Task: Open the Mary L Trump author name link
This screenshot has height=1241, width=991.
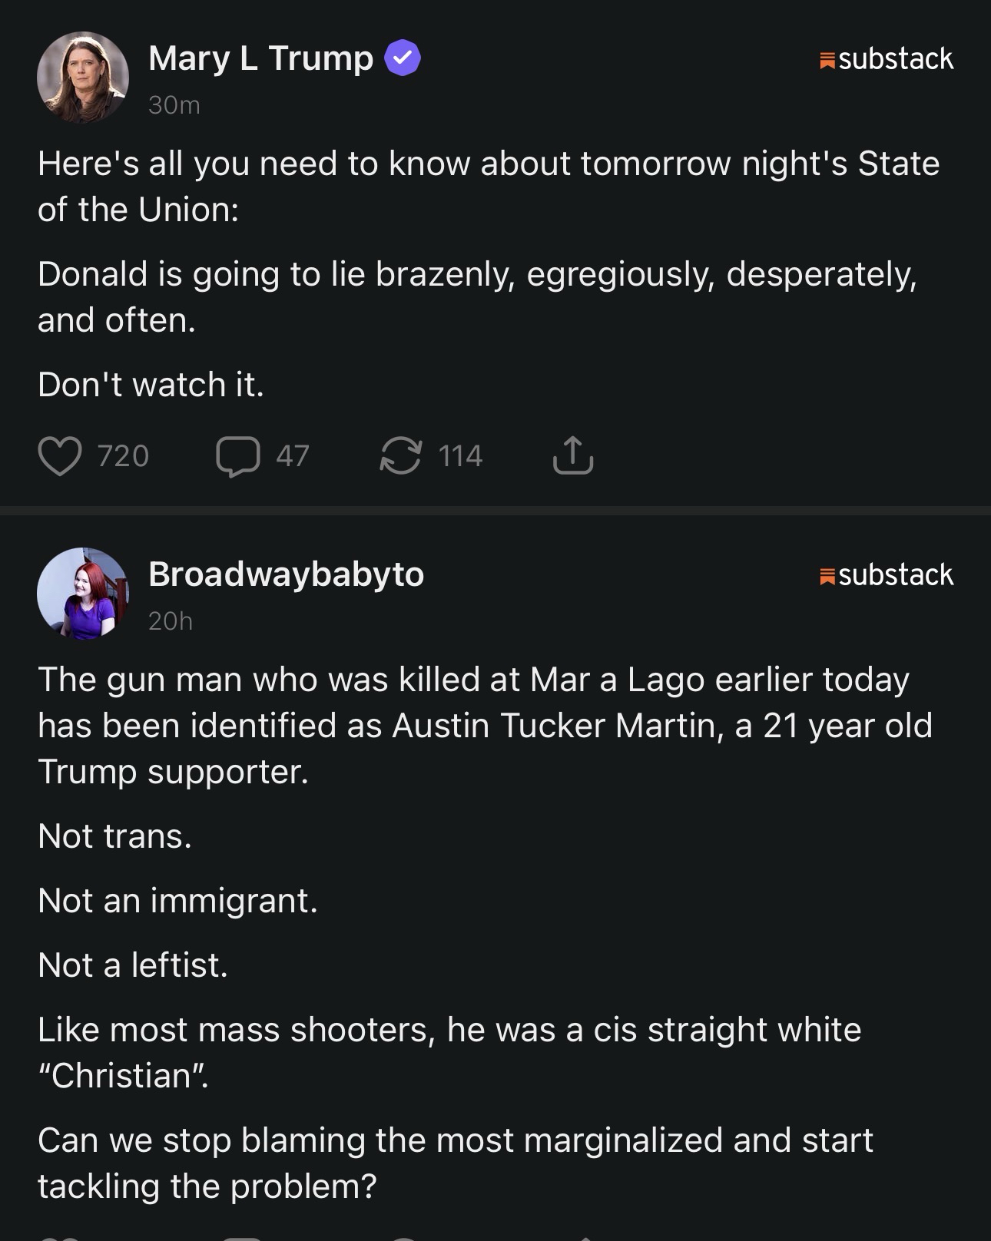Action: pos(260,58)
